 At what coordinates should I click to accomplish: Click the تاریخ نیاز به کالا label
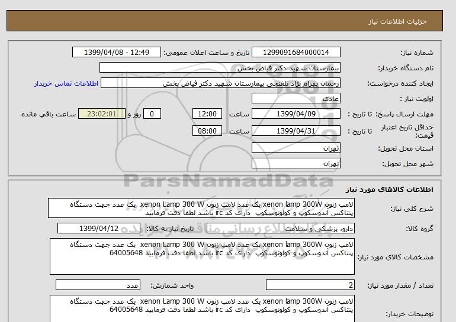170,229
